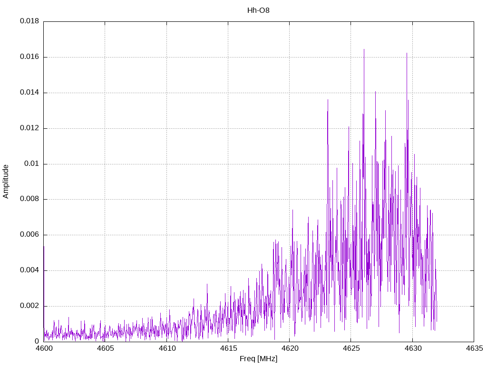Click the tallest peak tip near 4626 MHz

pos(364,49)
